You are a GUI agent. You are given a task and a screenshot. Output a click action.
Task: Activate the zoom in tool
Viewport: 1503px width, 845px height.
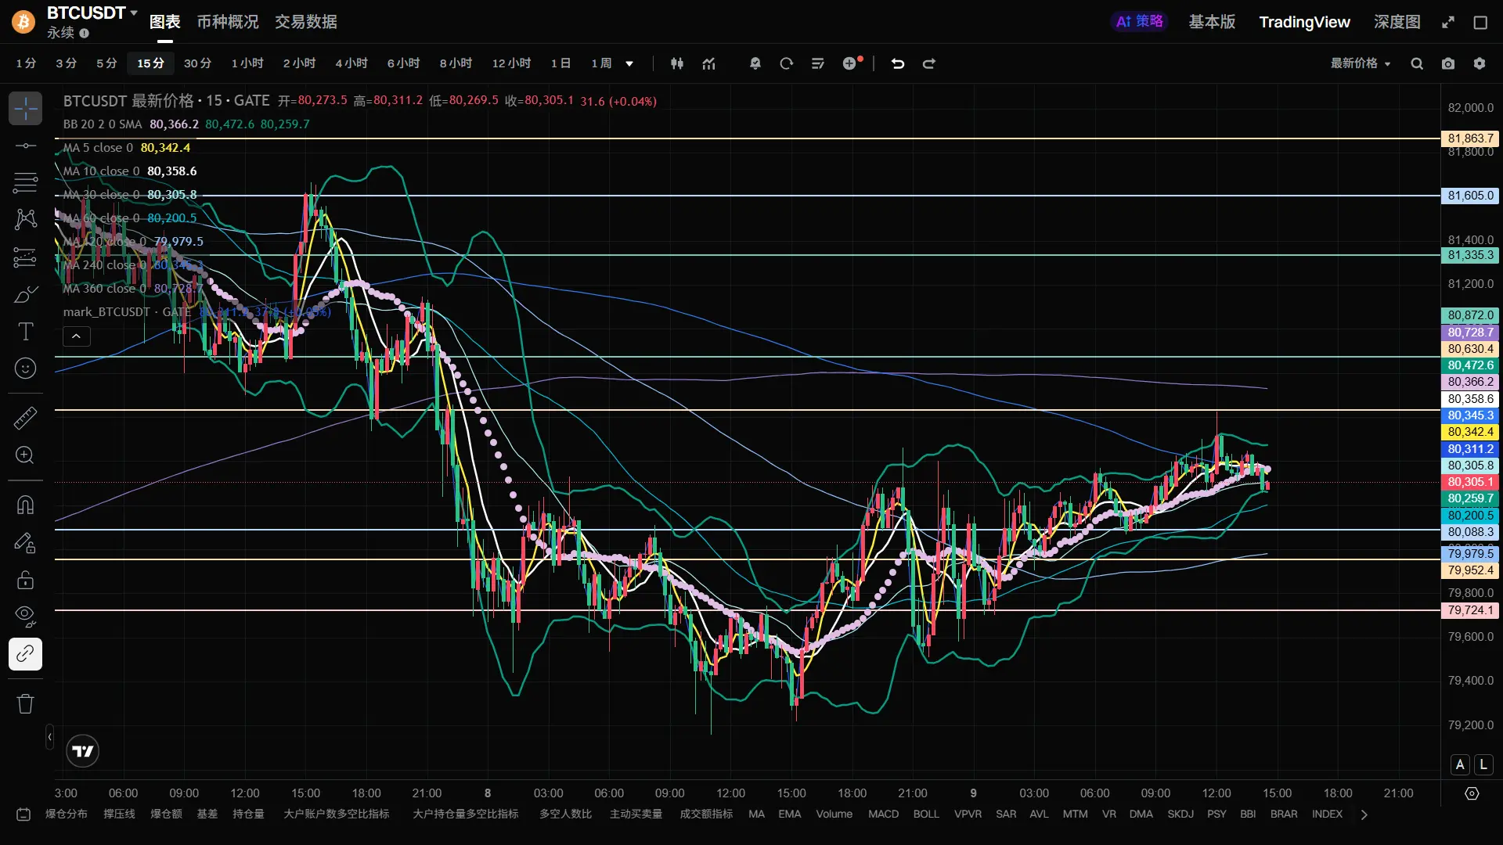[x=25, y=455]
